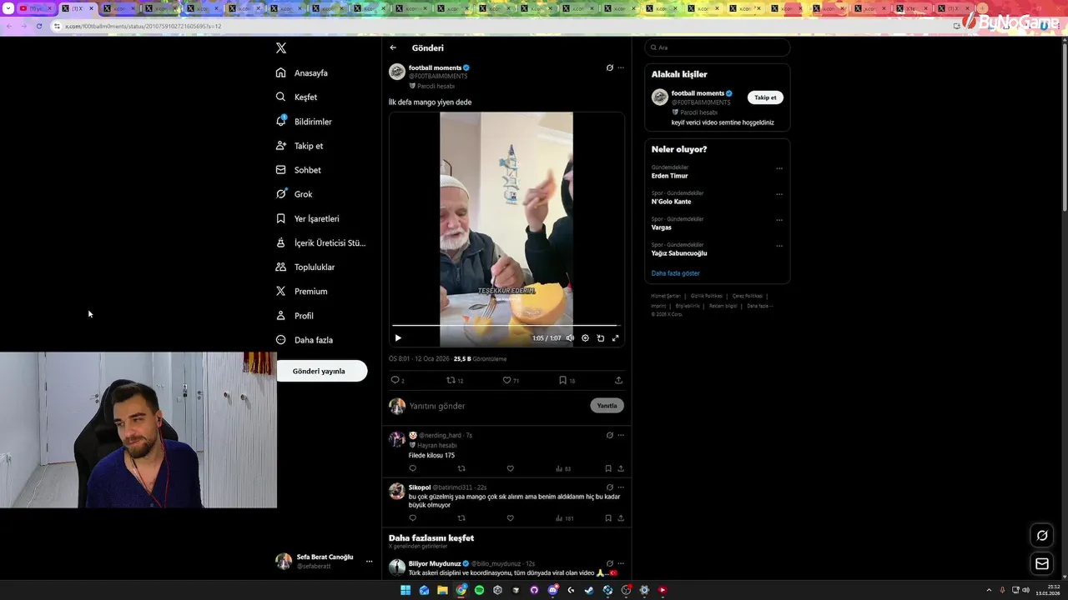Viewport: 1068px width, 600px height.
Task: Open video settings gear
Action: tap(585, 338)
